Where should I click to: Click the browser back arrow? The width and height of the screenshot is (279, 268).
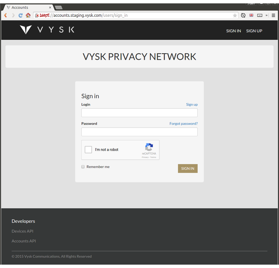click(5, 16)
